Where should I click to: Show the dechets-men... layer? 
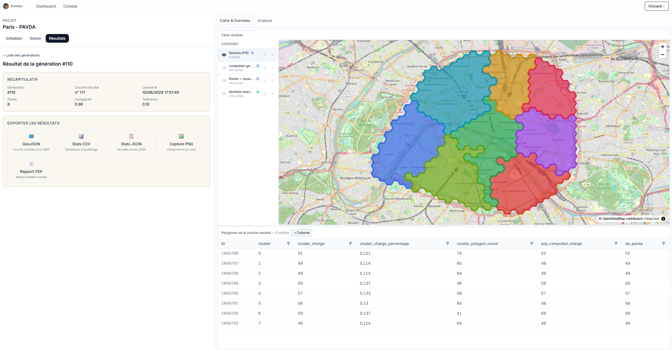[x=224, y=94]
